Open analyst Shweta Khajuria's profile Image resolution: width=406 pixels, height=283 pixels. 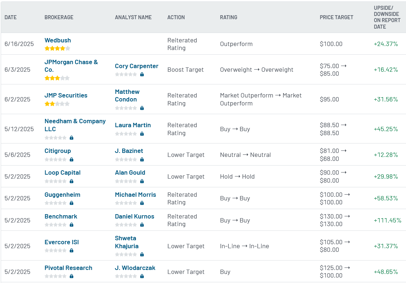(x=127, y=242)
